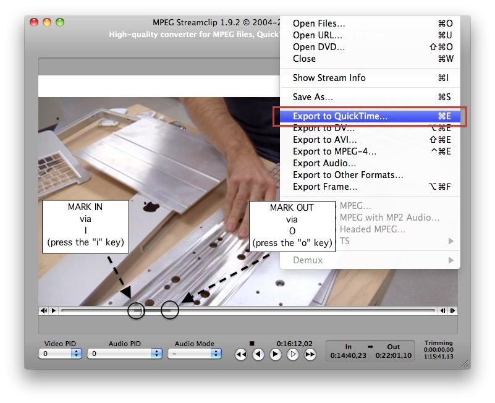This screenshot has width=495, height=403.
Task: Step back one frame on scrubber bar
Action: click(x=443, y=311)
